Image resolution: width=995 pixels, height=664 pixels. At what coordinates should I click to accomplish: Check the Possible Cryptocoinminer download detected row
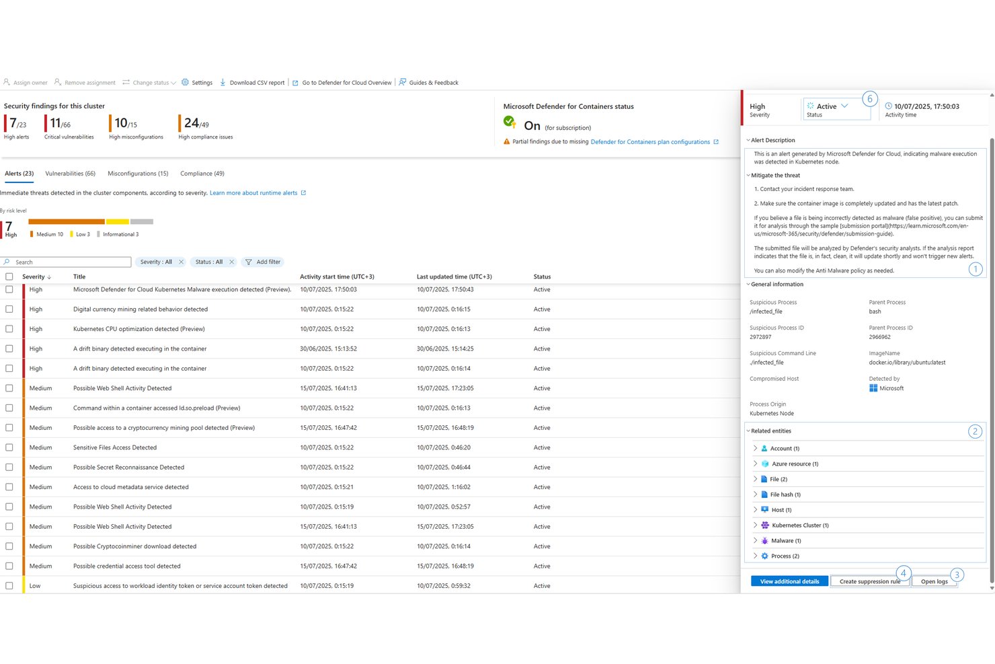tap(9, 546)
